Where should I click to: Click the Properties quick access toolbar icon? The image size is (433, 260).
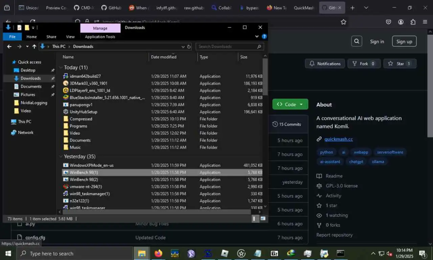click(x=19, y=28)
